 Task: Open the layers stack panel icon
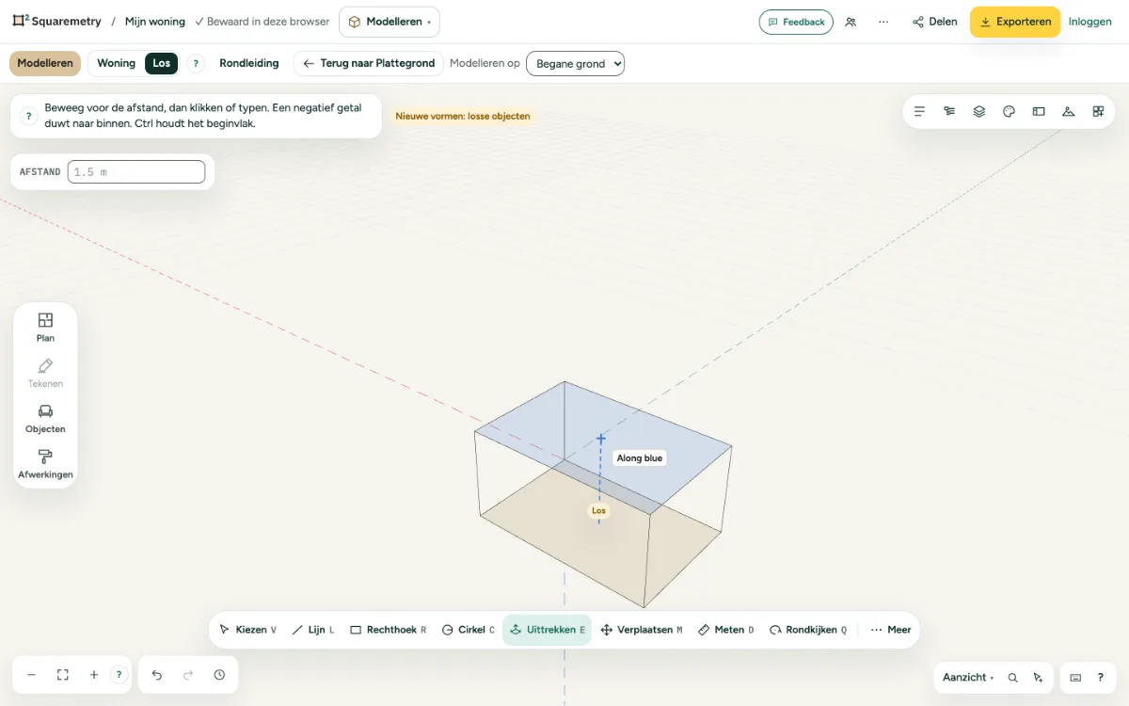coord(979,111)
